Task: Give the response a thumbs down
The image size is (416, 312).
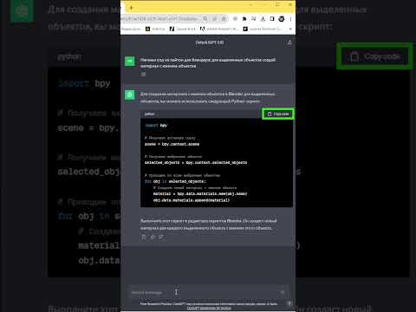Action: coord(161,237)
